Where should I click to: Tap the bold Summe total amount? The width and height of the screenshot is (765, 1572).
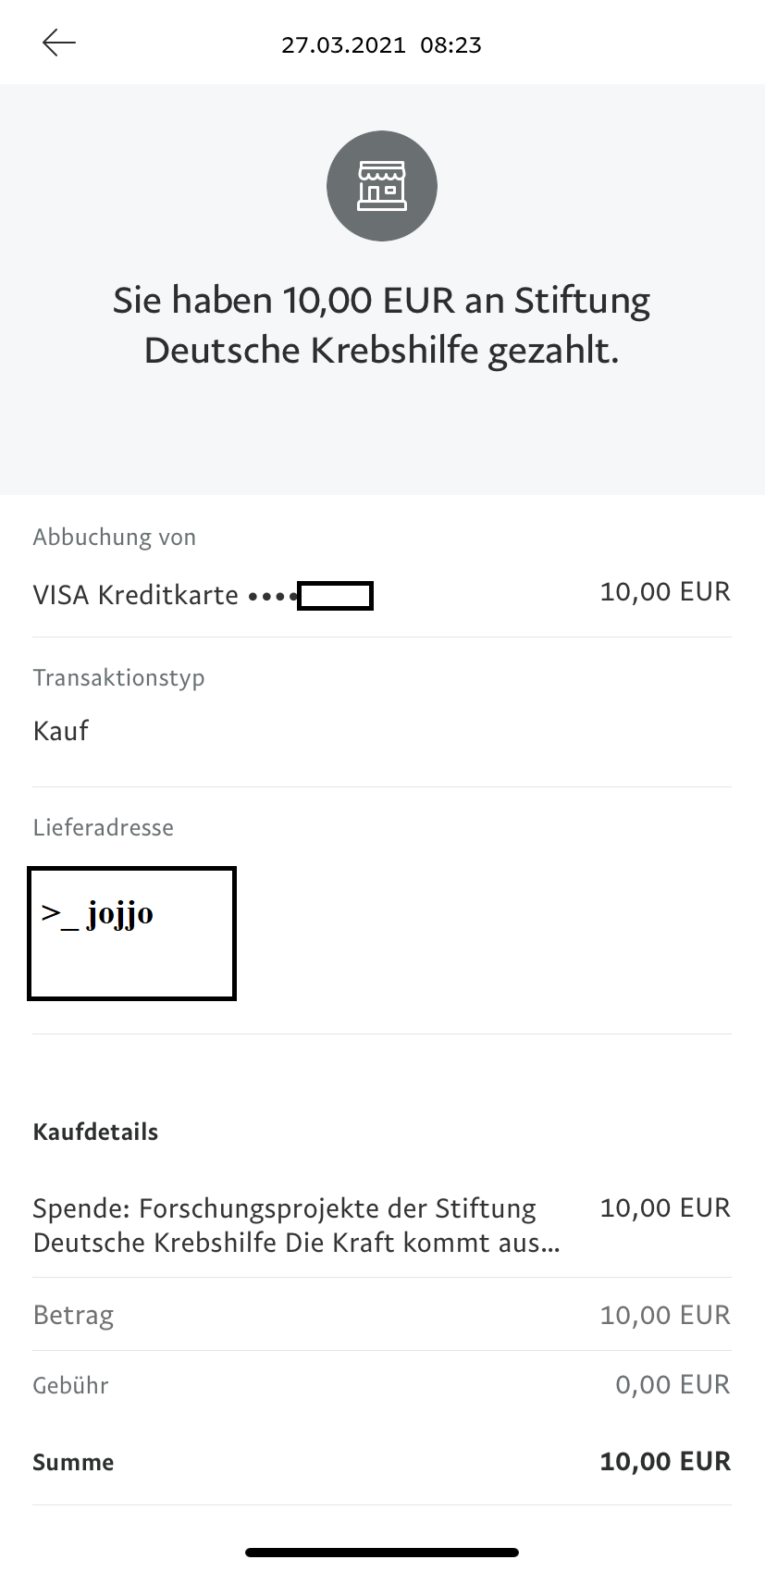pos(665,1462)
